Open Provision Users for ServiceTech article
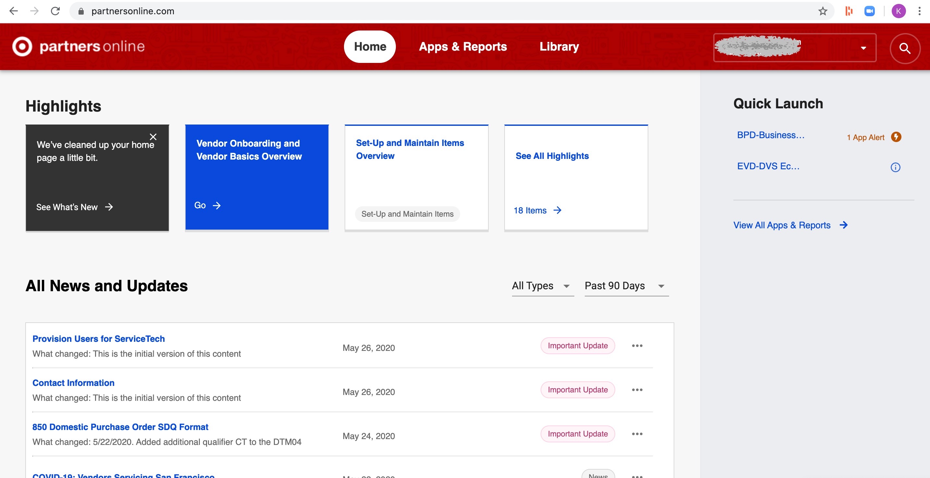Image resolution: width=930 pixels, height=478 pixels. click(99, 338)
